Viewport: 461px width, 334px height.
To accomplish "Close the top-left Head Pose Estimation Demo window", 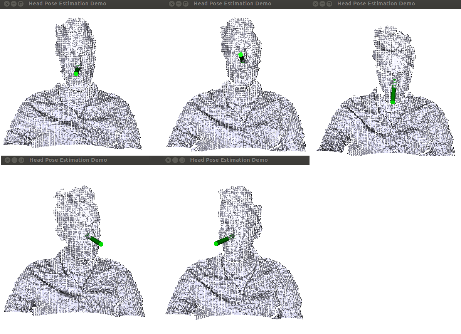I will [7, 4].
